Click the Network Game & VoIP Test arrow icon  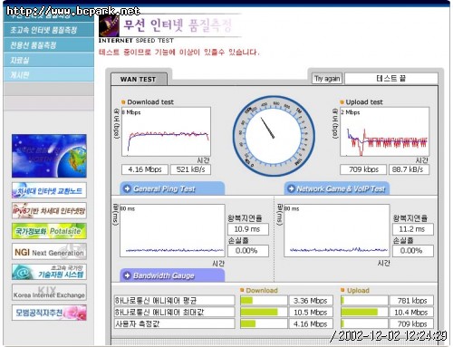pyautogui.click(x=291, y=188)
